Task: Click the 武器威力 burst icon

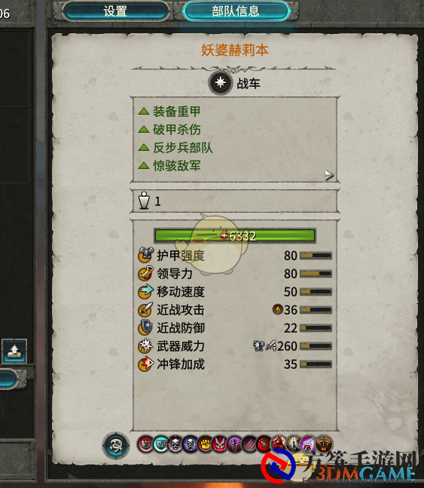Action: [146, 345]
